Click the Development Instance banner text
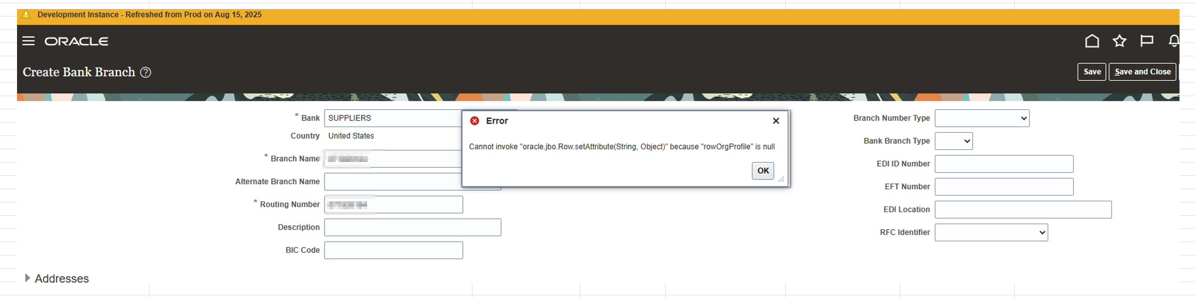 (150, 15)
